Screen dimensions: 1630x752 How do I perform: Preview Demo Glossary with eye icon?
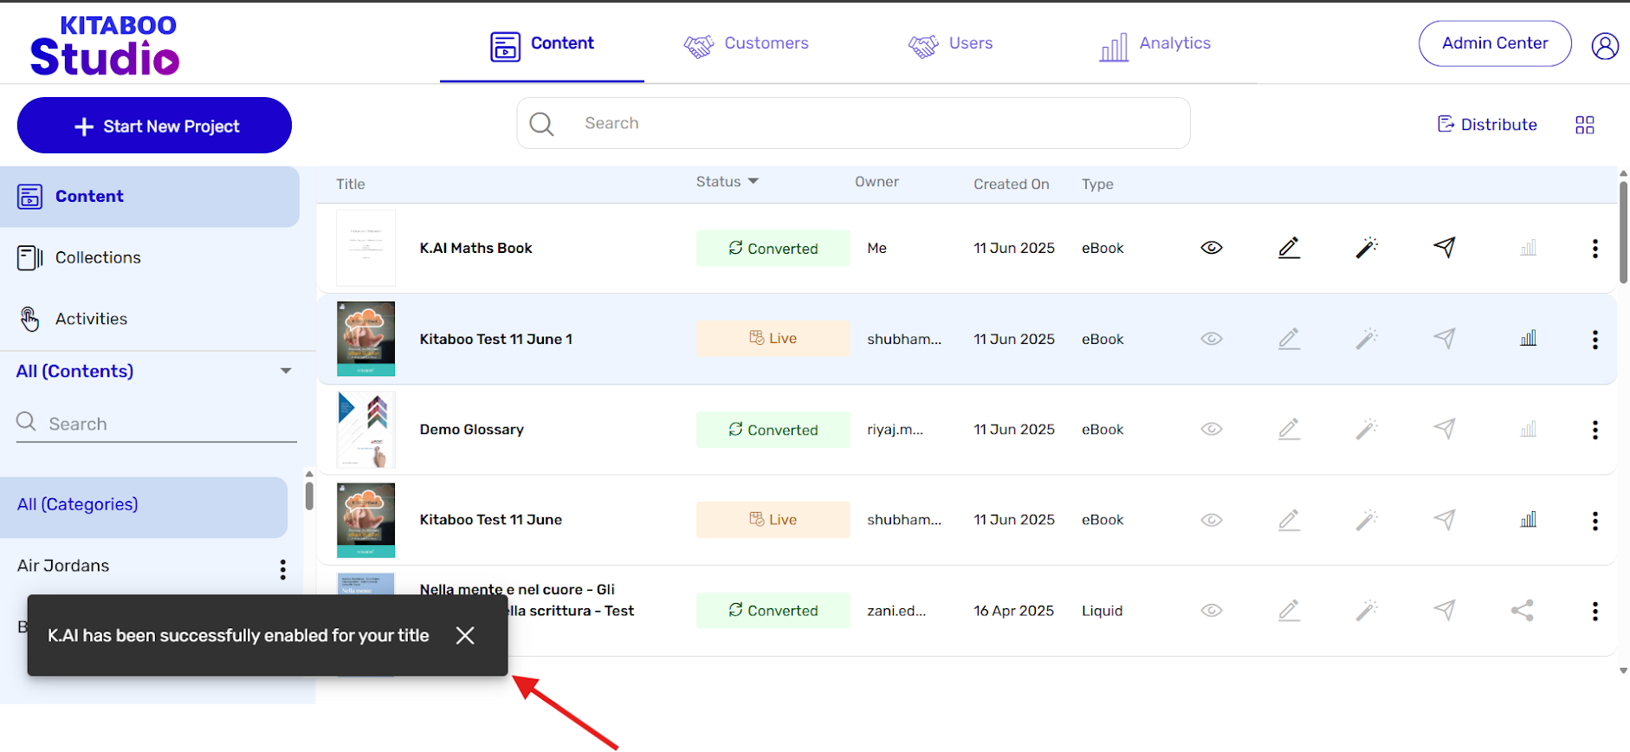[x=1212, y=429]
